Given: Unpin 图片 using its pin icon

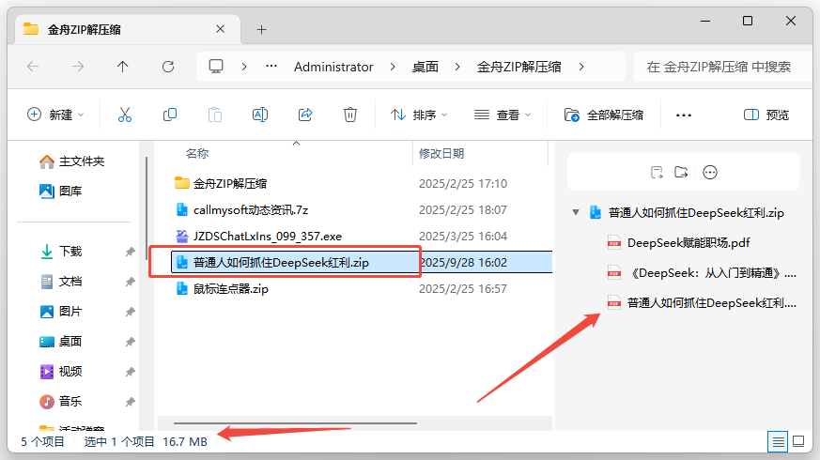Looking at the screenshot, I should coord(131,312).
